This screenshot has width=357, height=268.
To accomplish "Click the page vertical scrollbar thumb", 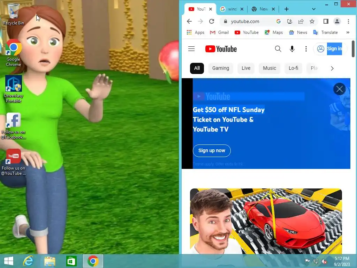I will [x=353, y=49].
